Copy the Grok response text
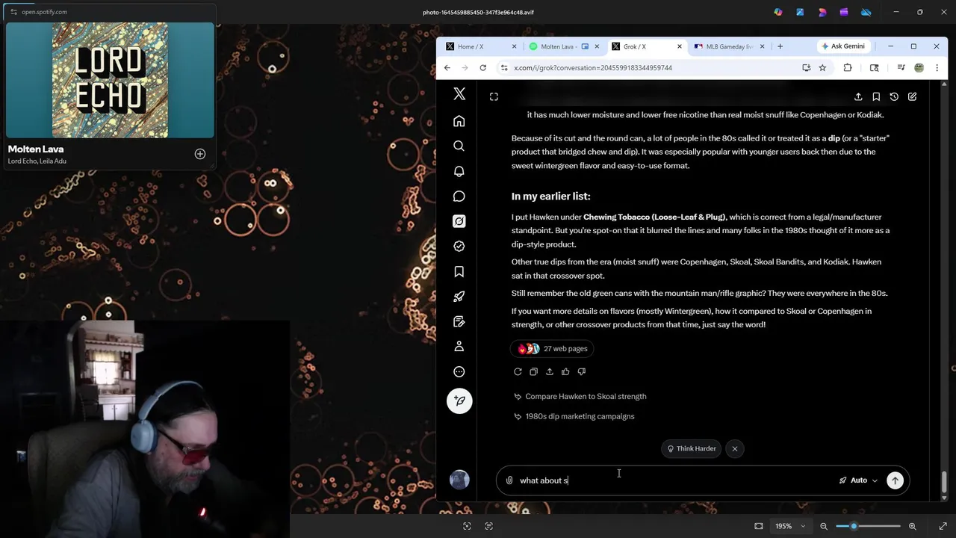The height and width of the screenshot is (538, 956). [x=533, y=371]
